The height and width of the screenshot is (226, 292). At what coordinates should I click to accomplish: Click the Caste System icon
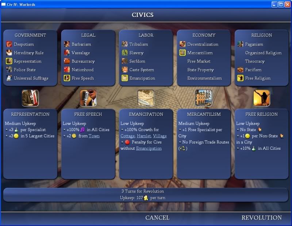point(124,70)
